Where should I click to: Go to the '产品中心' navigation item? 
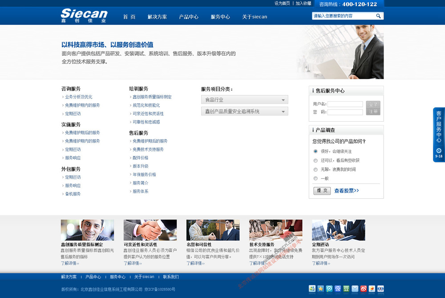pos(189,17)
